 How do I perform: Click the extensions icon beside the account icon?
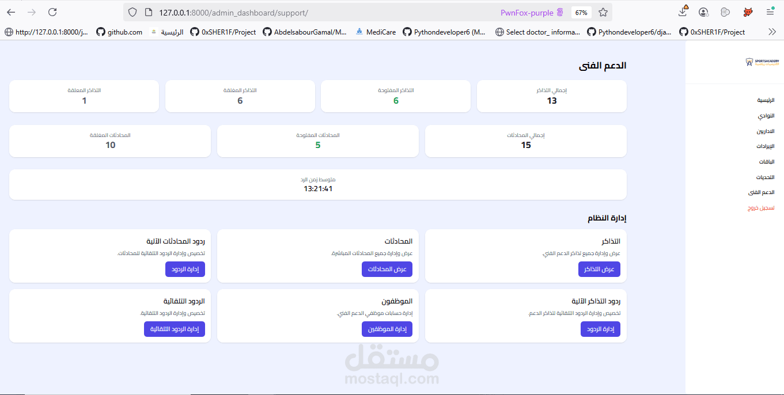[x=726, y=12]
